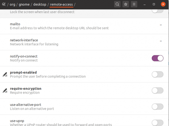Open the search button in header bar
Screen dimensions: 169x126
pos(117,4)
